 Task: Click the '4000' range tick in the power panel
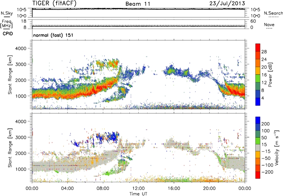point(21,48)
